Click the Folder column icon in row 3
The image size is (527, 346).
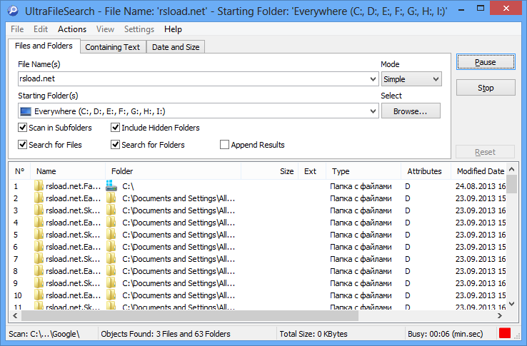(x=111, y=210)
